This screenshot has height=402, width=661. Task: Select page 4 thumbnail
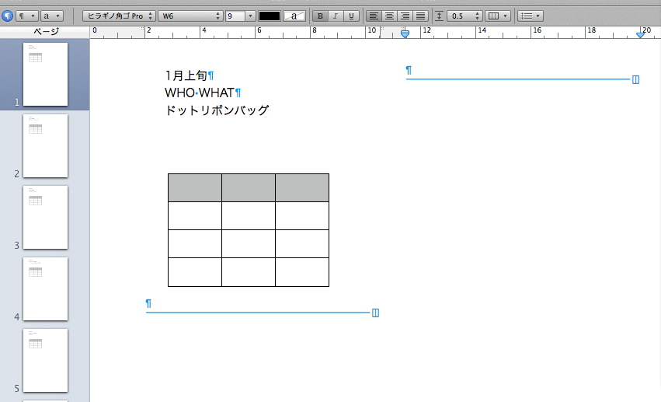click(45, 289)
